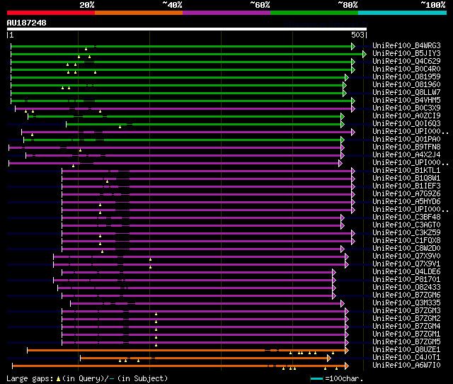Select the UniRef100_C3AGT0 label
Viewport: 453px width, 384px height.
coord(406,225)
